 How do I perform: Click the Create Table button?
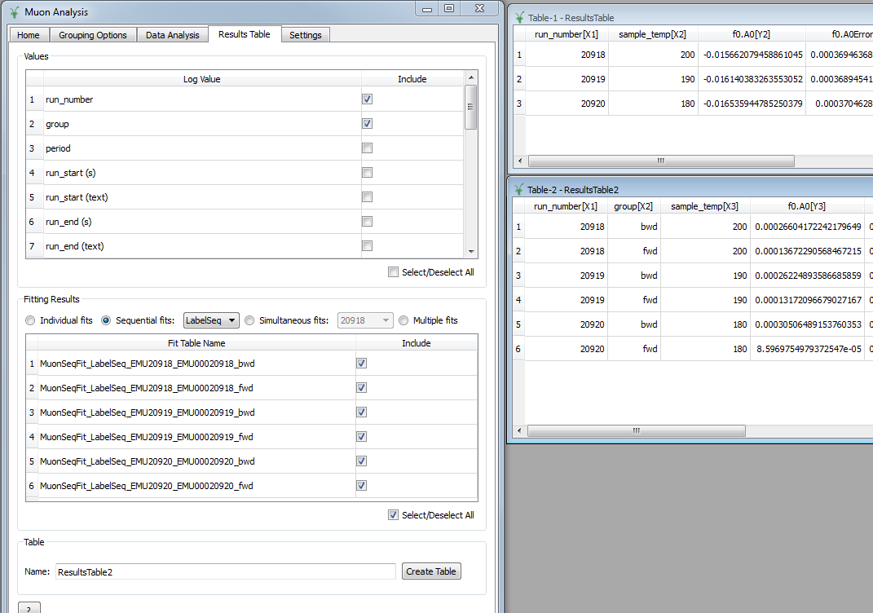[431, 571]
